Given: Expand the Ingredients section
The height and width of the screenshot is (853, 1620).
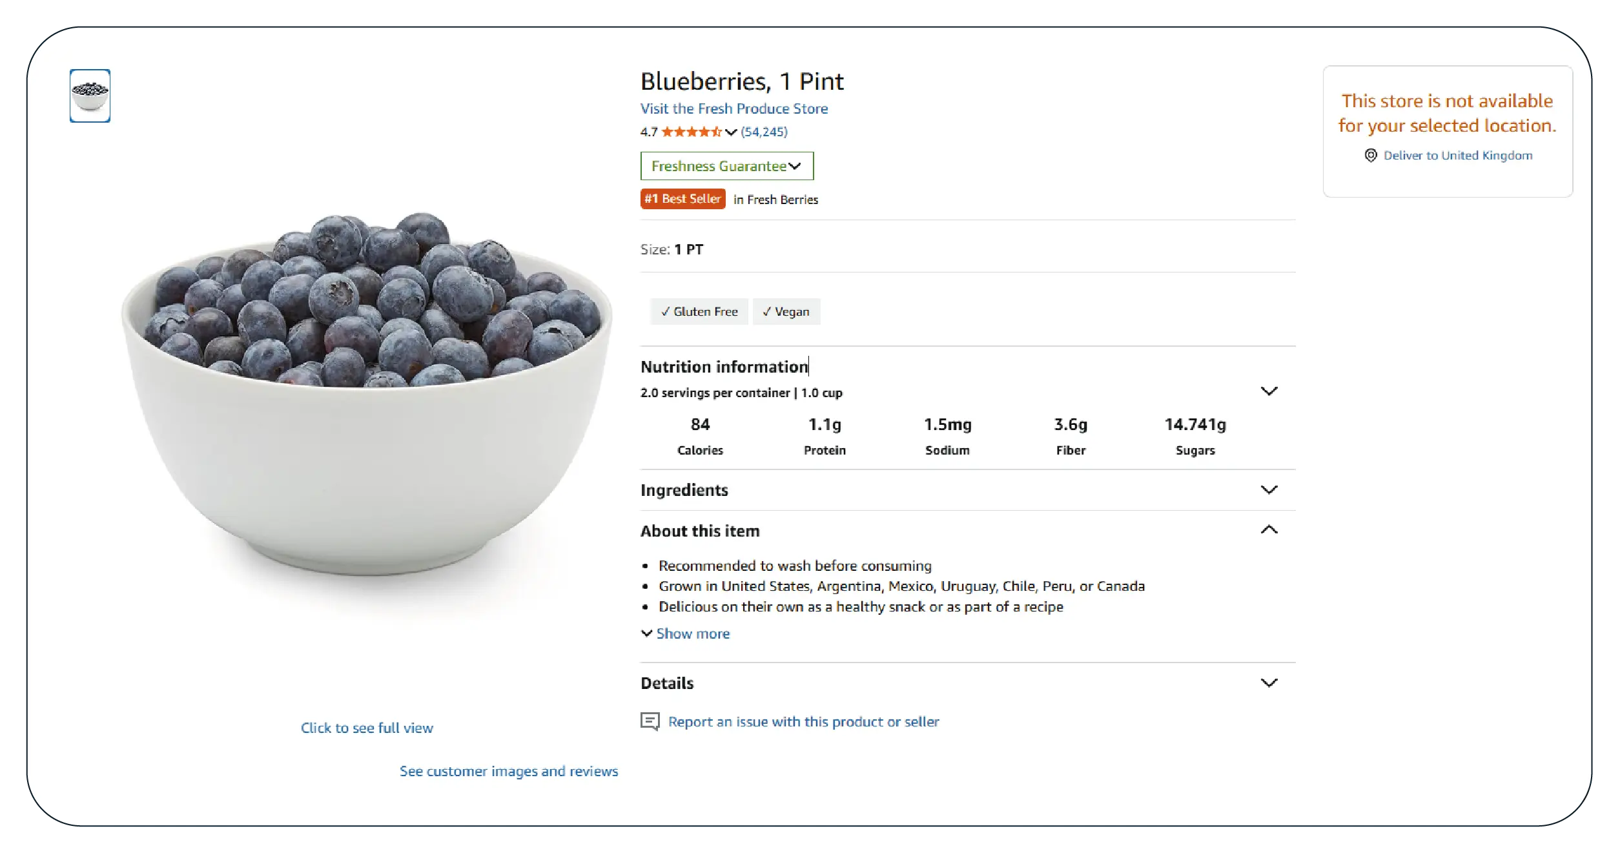Looking at the screenshot, I should 1269,489.
